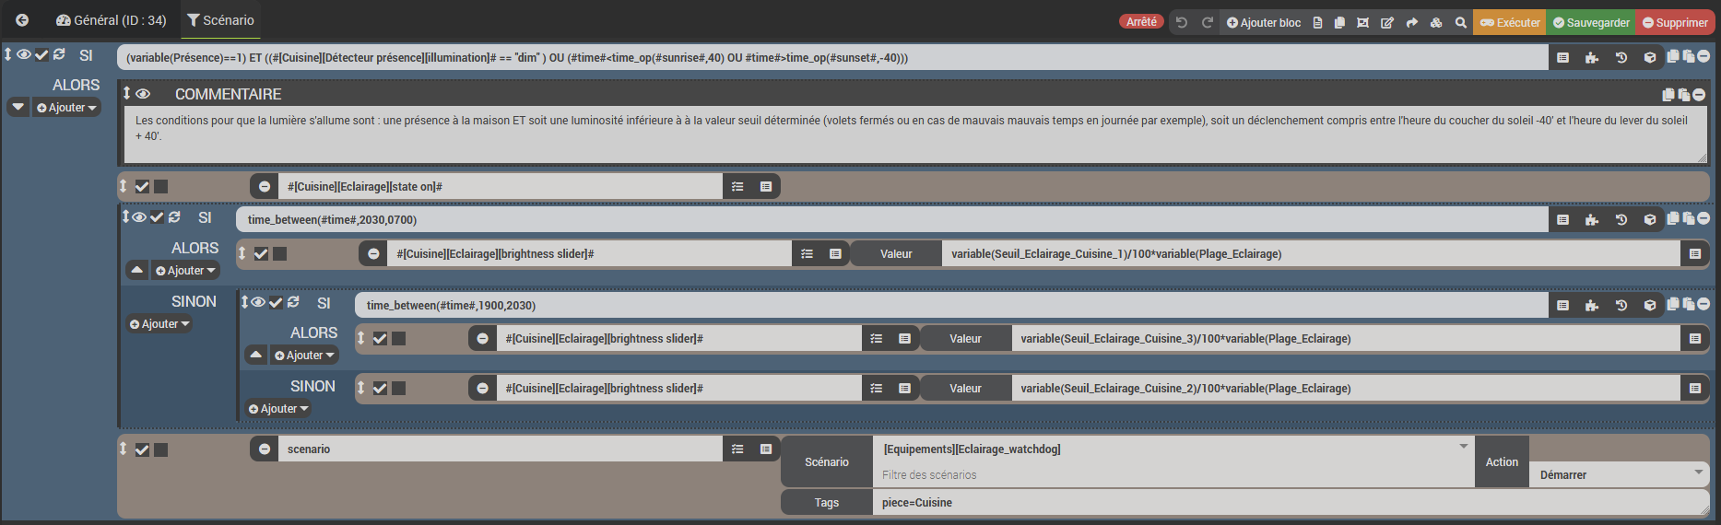
Task: Click the Exécuter button
Action: coord(1510,22)
